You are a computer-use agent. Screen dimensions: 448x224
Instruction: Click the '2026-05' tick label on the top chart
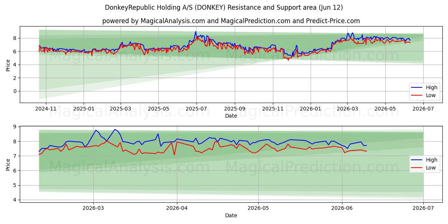tap(385, 108)
